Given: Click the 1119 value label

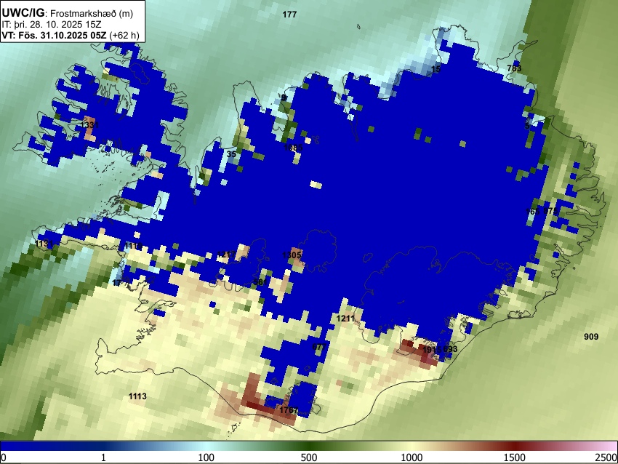Looking at the screenshot, I should click(x=133, y=247).
